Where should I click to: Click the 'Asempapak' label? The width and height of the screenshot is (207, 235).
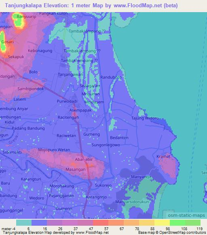(x=80, y=110)
